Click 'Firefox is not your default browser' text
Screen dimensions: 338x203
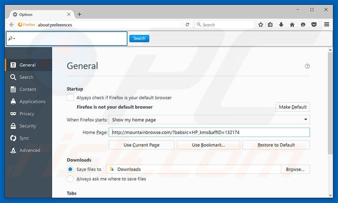pos(115,107)
